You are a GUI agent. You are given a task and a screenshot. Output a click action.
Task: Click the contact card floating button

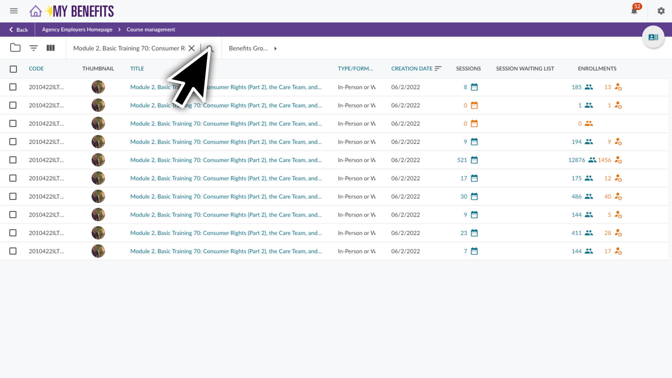coord(653,37)
